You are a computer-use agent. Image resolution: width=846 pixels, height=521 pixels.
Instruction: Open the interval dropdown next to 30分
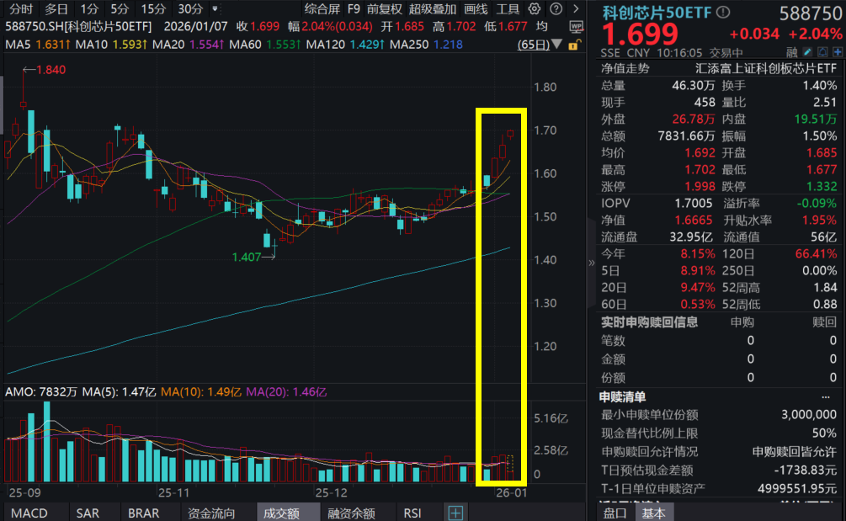click(x=215, y=9)
